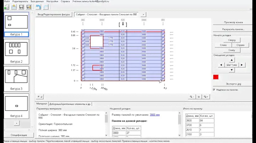
Task: Click the undo arrow icon
Action: tap(38, 7)
